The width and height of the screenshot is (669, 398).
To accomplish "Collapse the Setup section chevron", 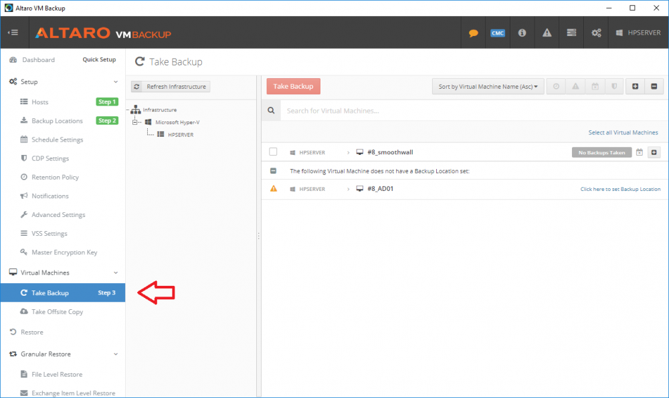I will [116, 81].
